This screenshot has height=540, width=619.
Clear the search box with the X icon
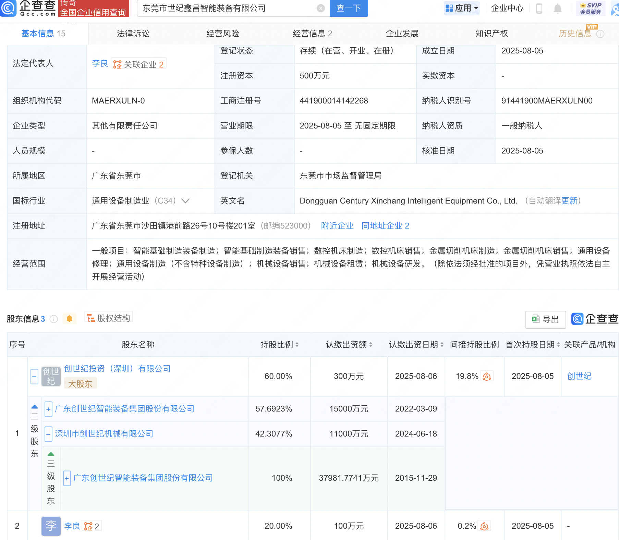320,8
